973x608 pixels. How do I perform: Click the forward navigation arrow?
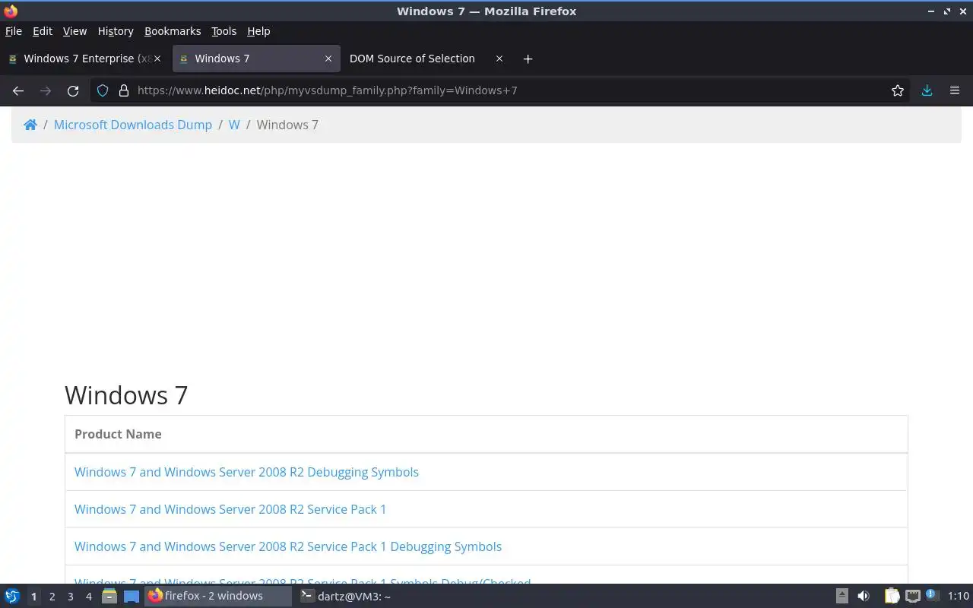pyautogui.click(x=46, y=90)
